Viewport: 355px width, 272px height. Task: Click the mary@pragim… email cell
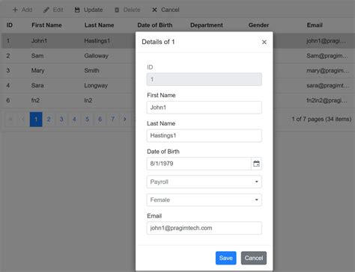pyautogui.click(x=328, y=70)
